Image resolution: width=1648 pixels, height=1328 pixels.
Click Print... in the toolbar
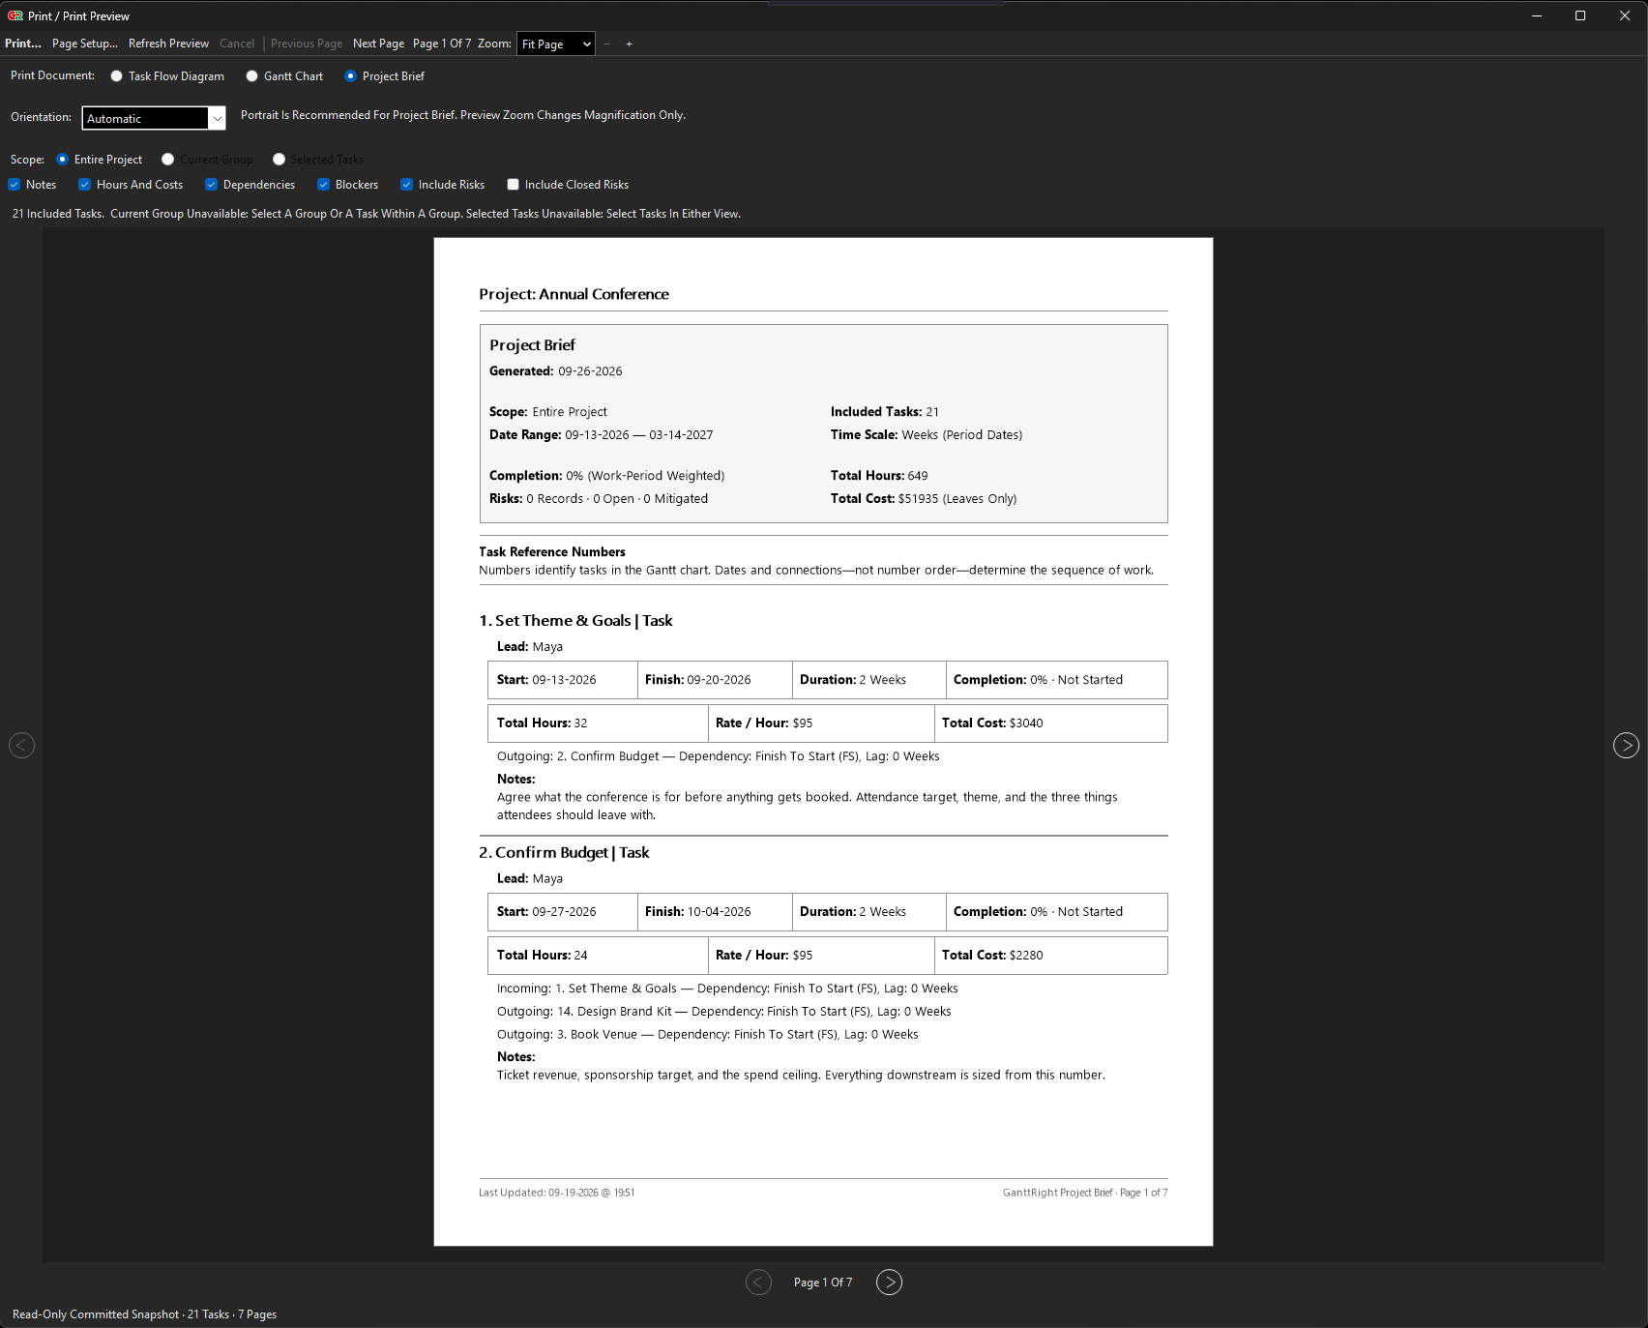pyautogui.click(x=23, y=44)
